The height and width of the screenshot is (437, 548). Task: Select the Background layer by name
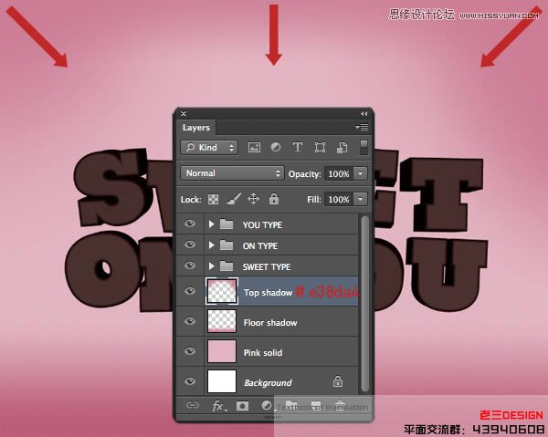click(x=268, y=383)
